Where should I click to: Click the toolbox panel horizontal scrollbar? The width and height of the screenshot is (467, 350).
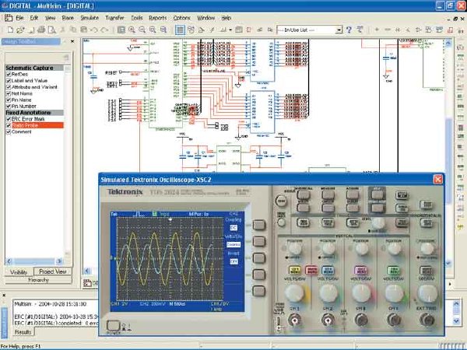34,261
